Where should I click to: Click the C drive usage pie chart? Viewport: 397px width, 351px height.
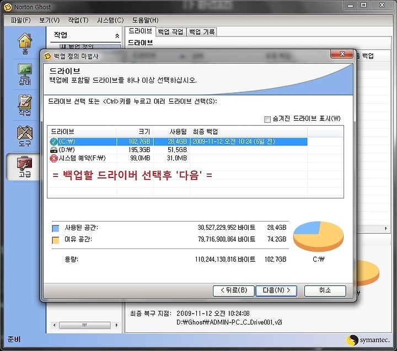(x=319, y=236)
